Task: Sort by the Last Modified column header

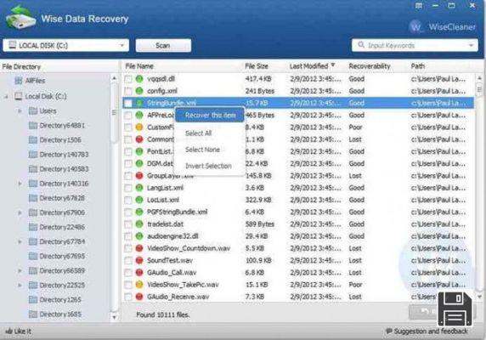Action: point(312,66)
